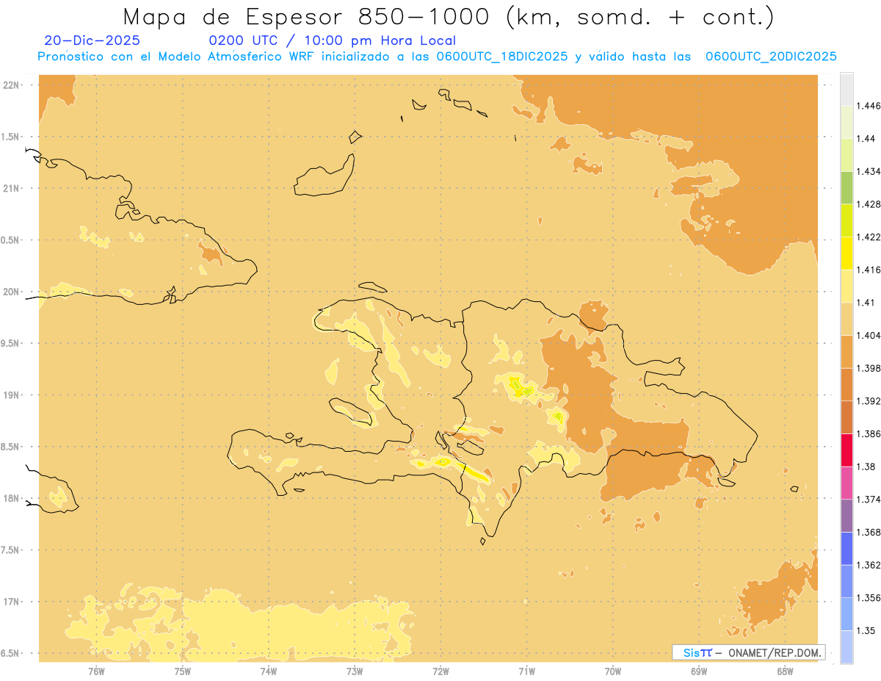
Task: Click the valid-until time '0600UTC_20DIC2025'
Action: coord(771,57)
